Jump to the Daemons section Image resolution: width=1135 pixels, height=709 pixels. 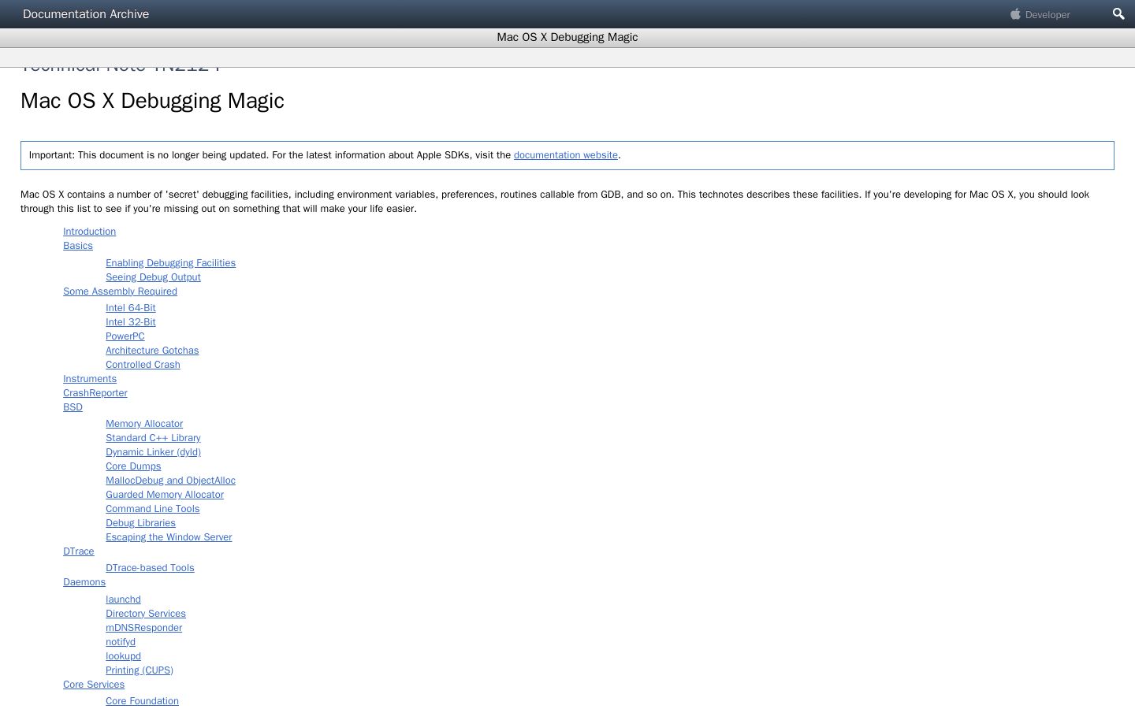[x=84, y=582]
